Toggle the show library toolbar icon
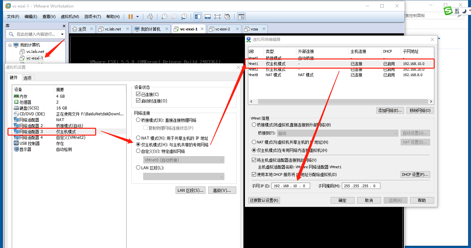This screenshot has height=248, width=471. (198, 17)
